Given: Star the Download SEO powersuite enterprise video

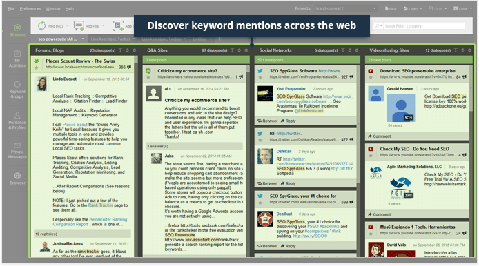Looking at the screenshot, I should click(371, 77).
